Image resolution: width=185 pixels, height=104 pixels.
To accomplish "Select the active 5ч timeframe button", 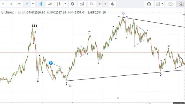I will tap(27, 4).
